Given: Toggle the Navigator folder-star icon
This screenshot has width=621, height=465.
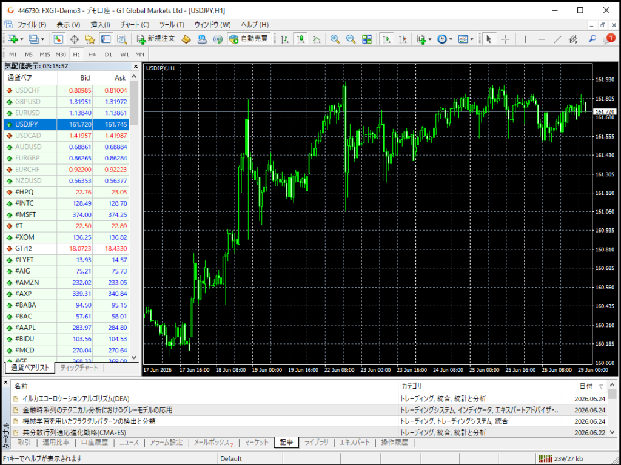Looking at the screenshot, I should 90,39.
